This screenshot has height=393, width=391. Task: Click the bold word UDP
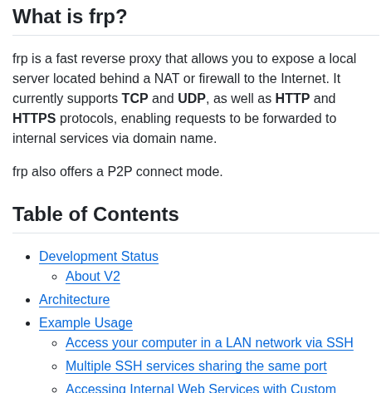pos(192,98)
